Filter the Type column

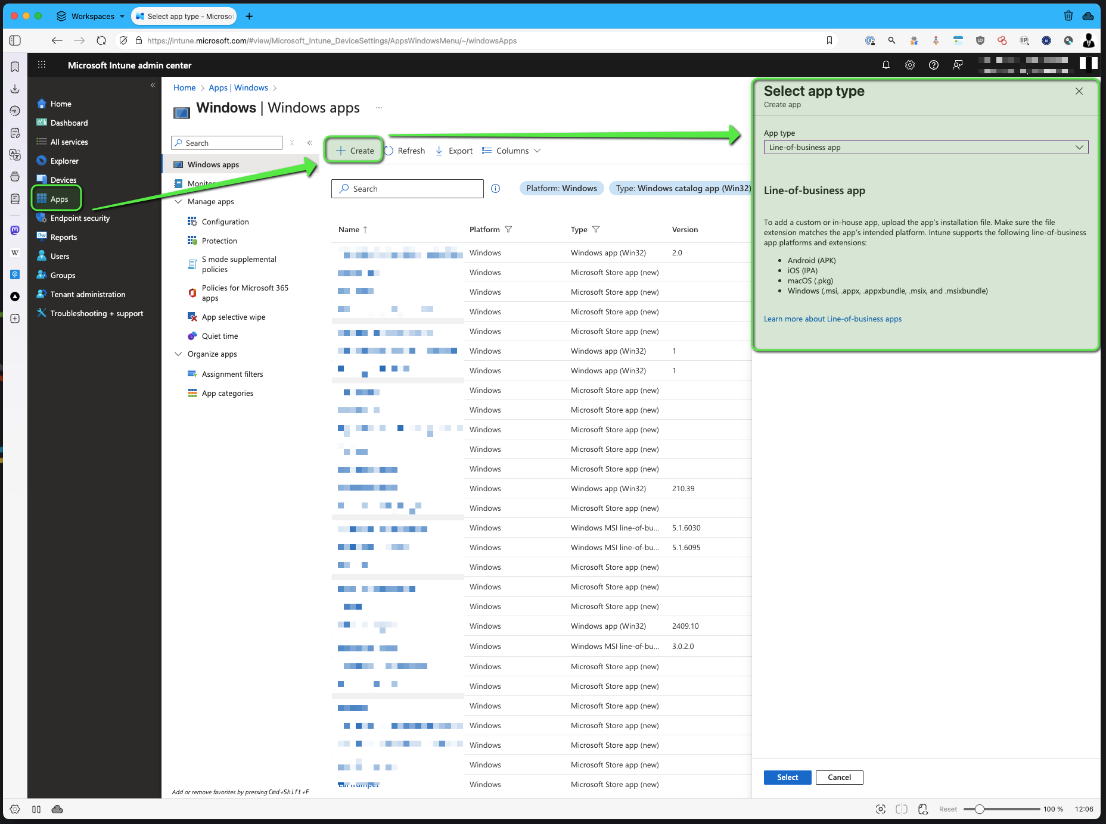(596, 229)
